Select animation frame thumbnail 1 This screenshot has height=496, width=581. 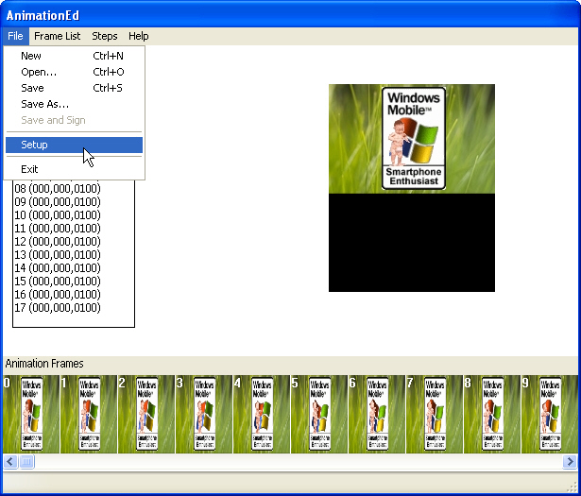pos(89,414)
